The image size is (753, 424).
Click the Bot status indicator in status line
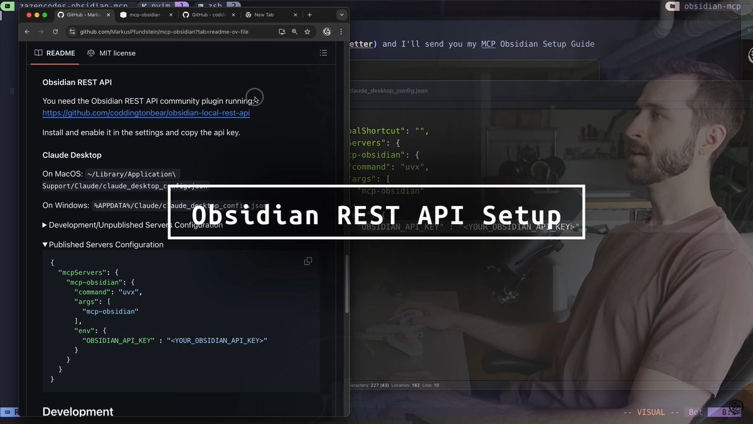coord(695,413)
